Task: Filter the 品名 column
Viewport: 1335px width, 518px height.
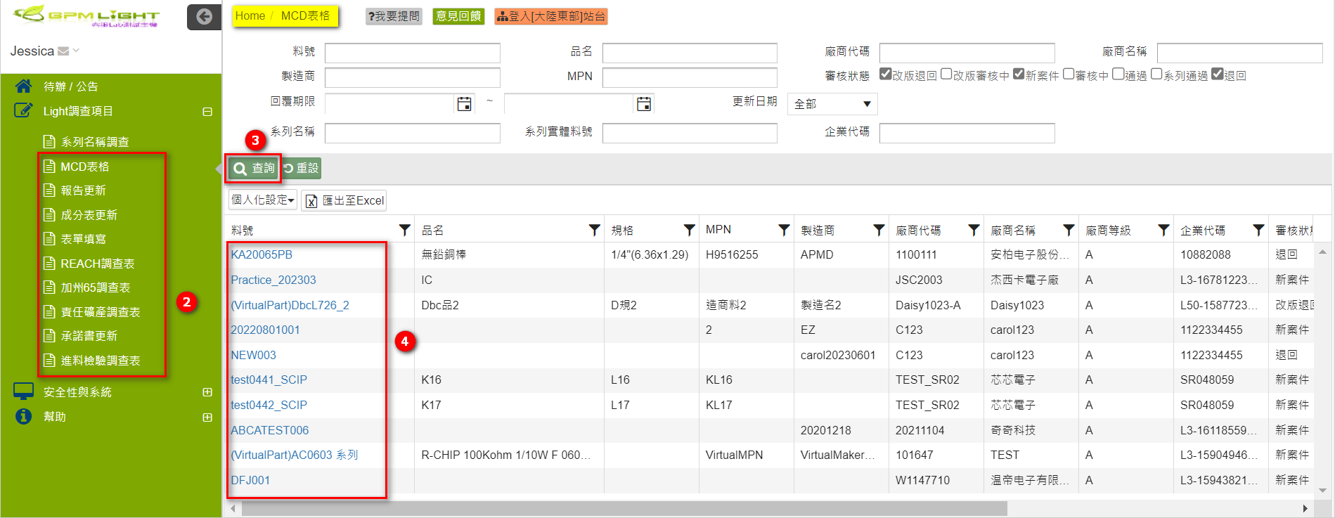Action: (595, 230)
